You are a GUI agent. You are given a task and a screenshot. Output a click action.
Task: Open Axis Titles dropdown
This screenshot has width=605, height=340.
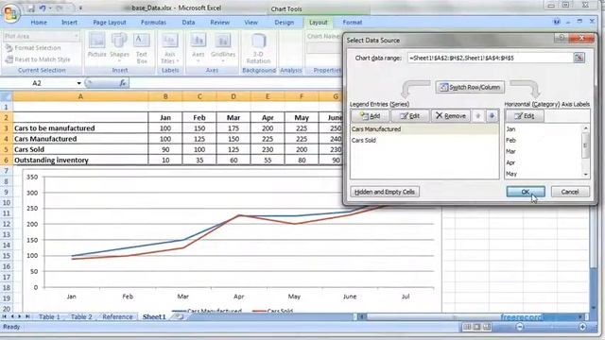click(x=170, y=48)
